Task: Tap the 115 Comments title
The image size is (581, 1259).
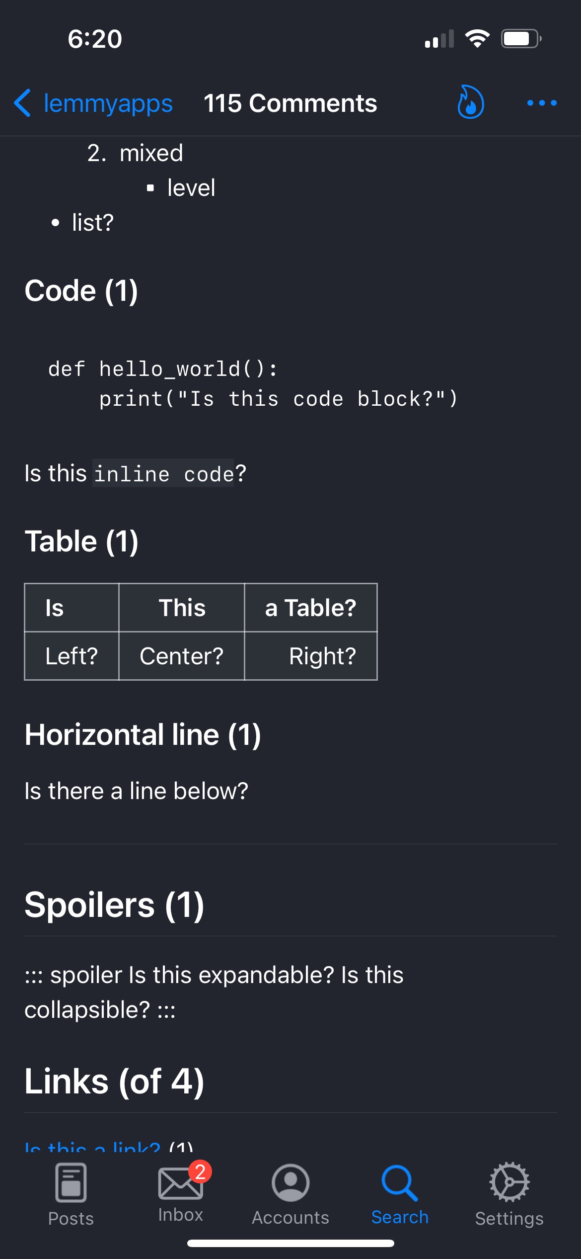Action: pos(290,103)
